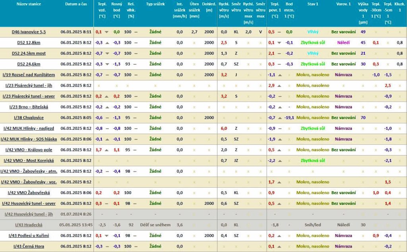
Task: Click surface temperature up arrow for I/42 VMO - Most Korejská
Action: [x=279, y=161]
